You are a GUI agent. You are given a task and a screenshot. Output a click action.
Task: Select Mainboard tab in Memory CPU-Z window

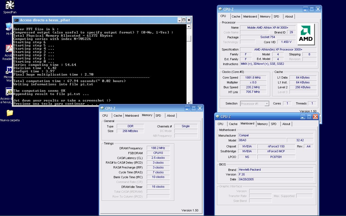(132, 116)
